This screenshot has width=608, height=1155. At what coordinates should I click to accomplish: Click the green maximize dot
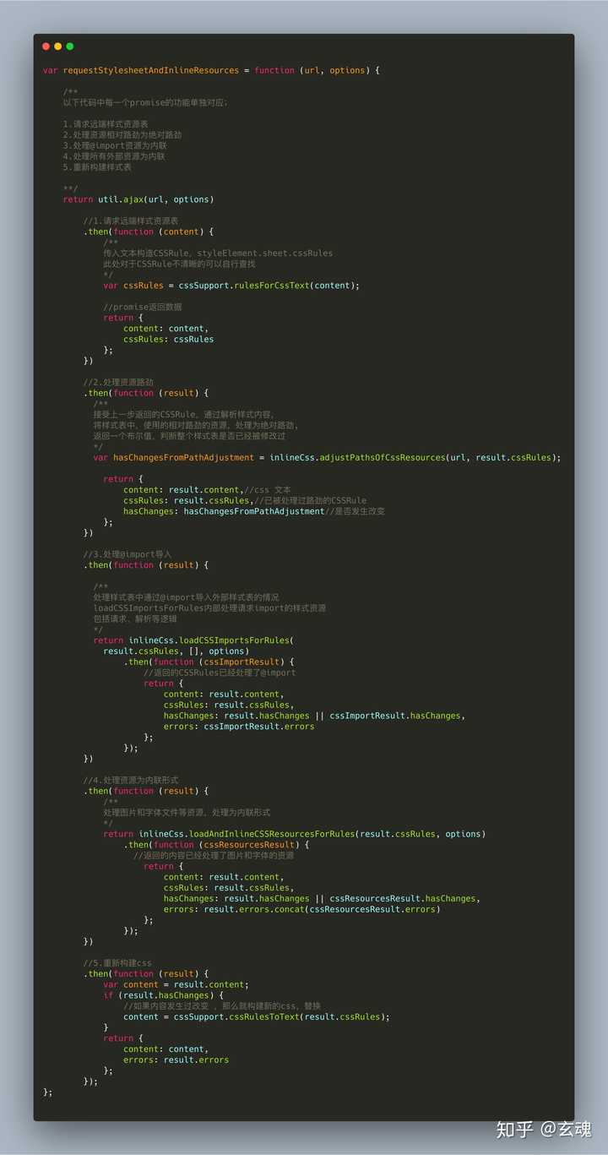pos(70,46)
